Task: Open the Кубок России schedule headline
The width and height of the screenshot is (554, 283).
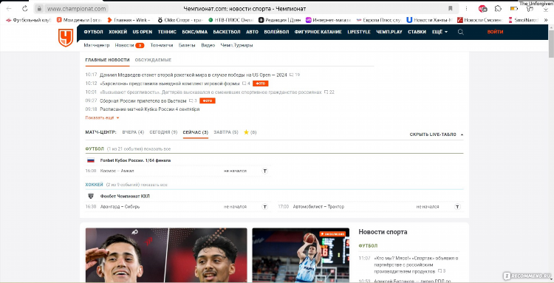Action: point(149,109)
